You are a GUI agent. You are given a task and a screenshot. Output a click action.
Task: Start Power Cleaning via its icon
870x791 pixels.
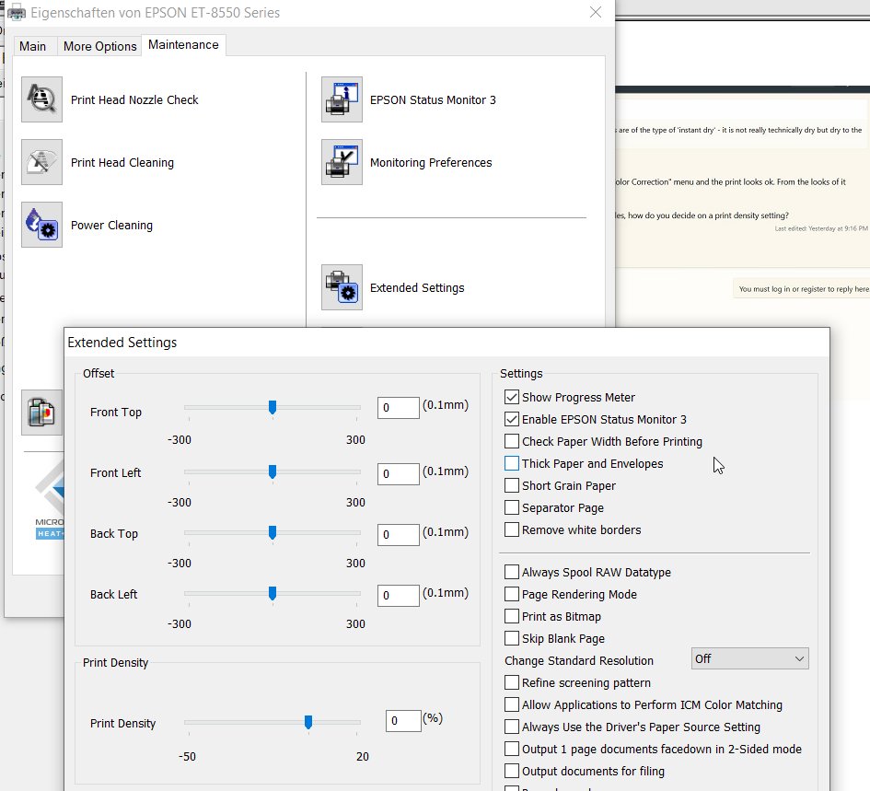pyautogui.click(x=41, y=225)
